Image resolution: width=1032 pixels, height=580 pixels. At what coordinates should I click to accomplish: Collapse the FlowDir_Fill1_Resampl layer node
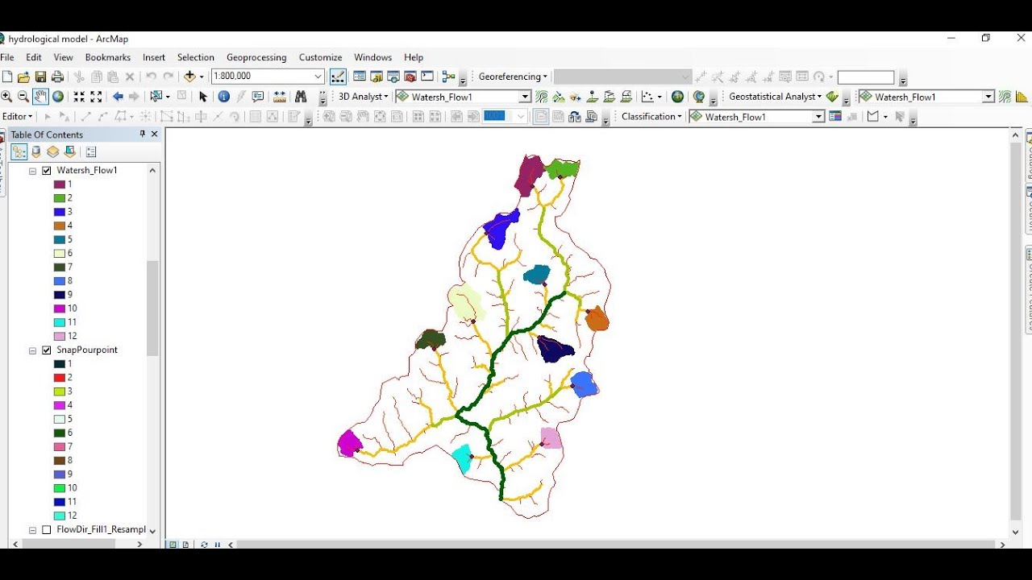point(33,530)
